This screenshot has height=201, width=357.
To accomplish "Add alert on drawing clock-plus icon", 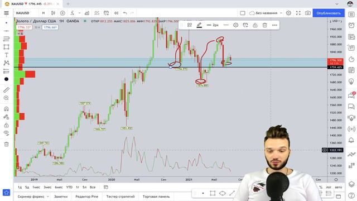I will [x=245, y=25].
